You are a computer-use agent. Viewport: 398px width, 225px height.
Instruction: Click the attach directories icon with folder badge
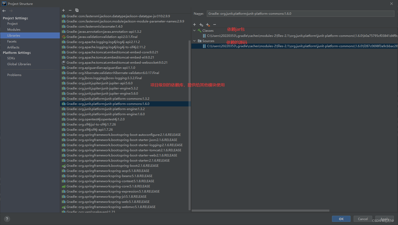pyautogui.click(x=208, y=24)
